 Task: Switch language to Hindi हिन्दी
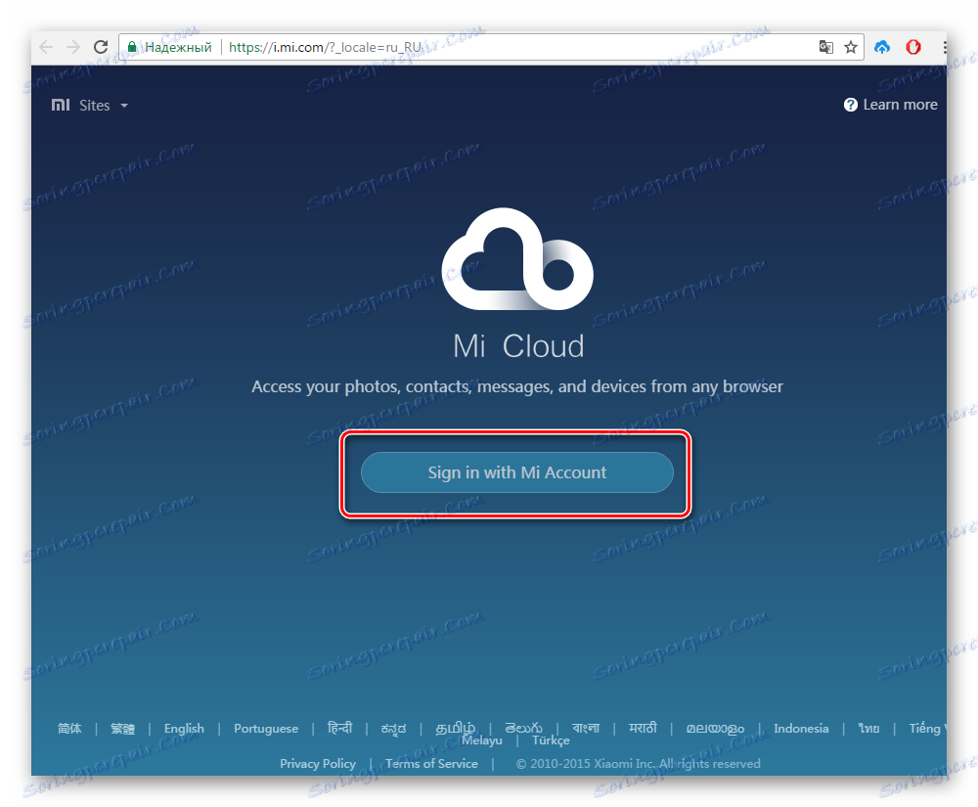click(340, 728)
